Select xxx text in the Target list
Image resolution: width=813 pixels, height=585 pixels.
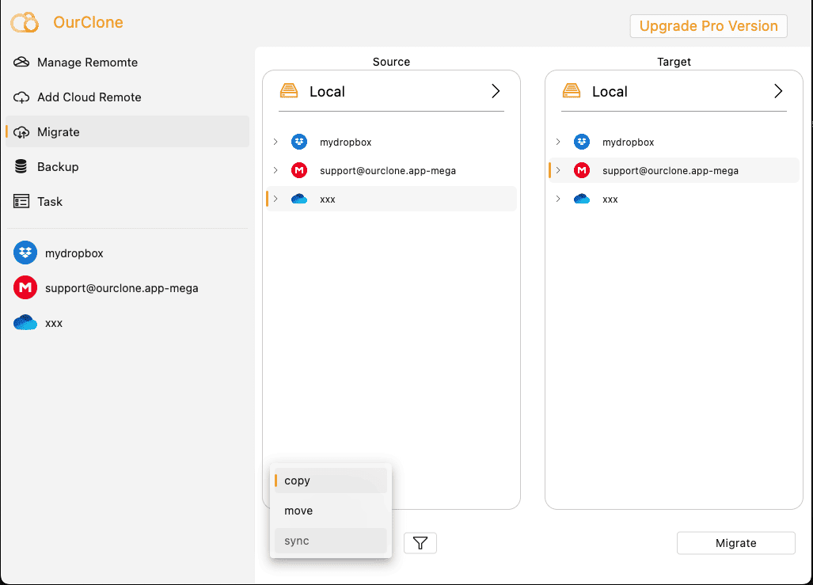[610, 199]
